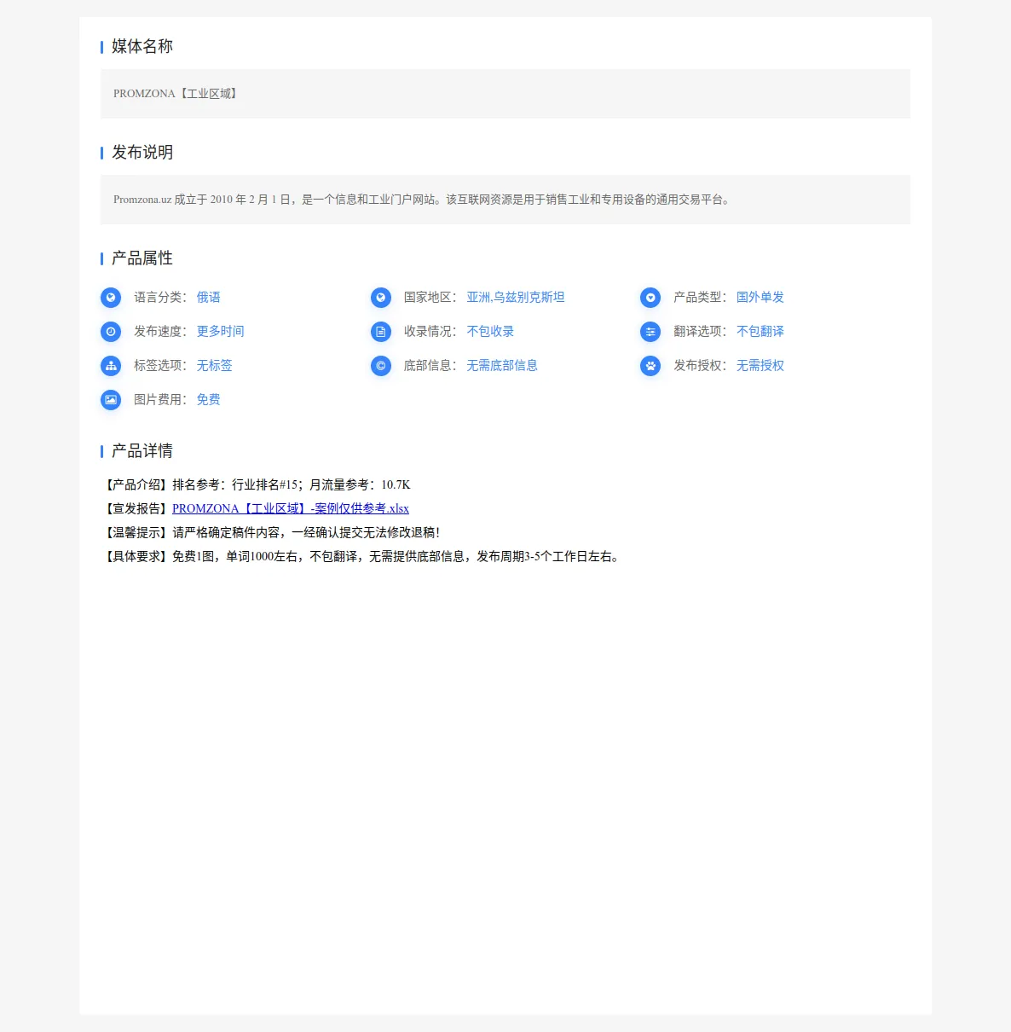The height and width of the screenshot is (1032, 1011).
Task: Click the paw icon beside 发布授权
Action: (x=650, y=366)
